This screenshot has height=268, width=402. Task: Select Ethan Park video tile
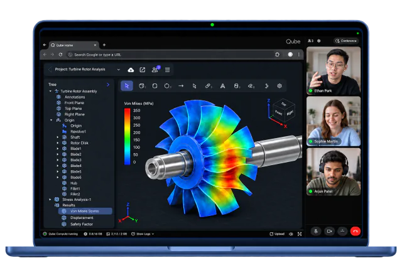click(x=334, y=71)
